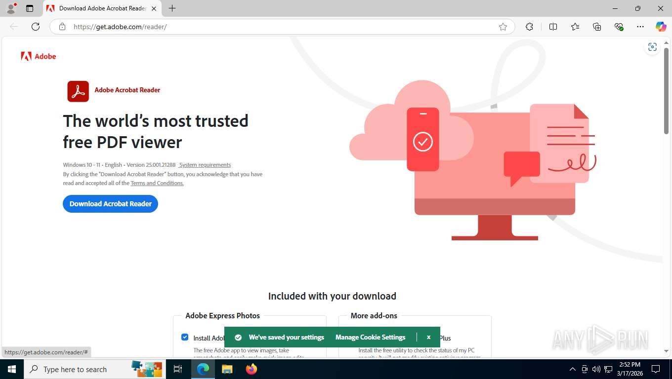Click the network icon in tray
Image resolution: width=672 pixels, height=379 pixels.
coord(608,369)
